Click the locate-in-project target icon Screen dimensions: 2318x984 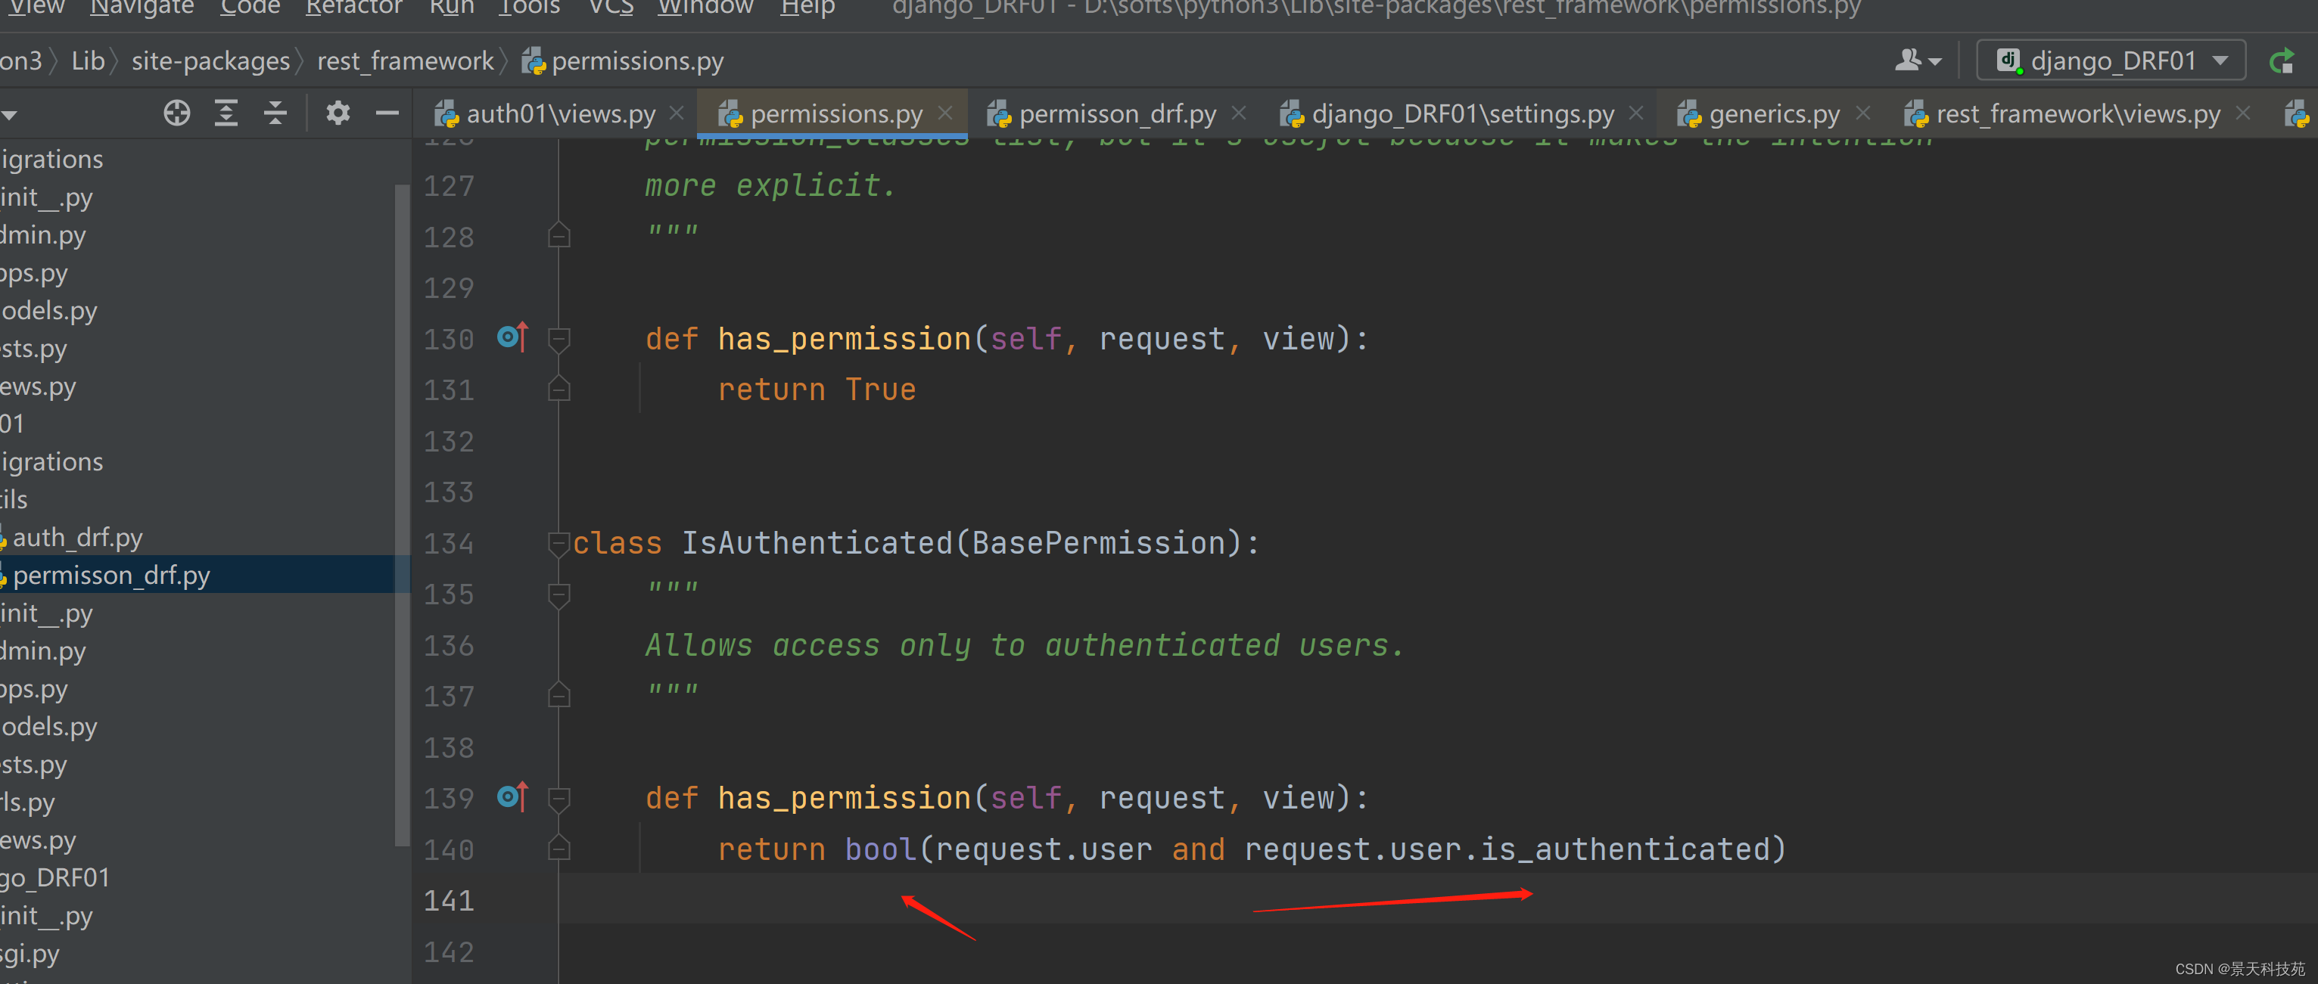176,113
